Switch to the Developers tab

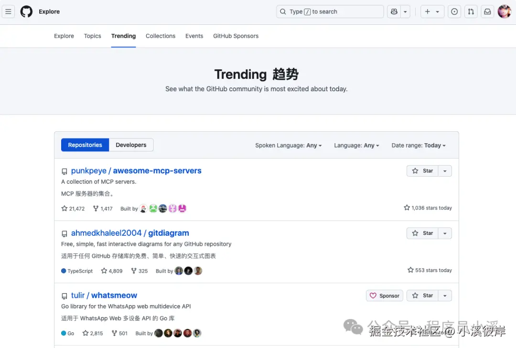(x=131, y=145)
